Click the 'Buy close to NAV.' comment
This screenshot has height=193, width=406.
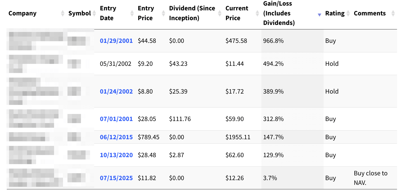(370, 178)
